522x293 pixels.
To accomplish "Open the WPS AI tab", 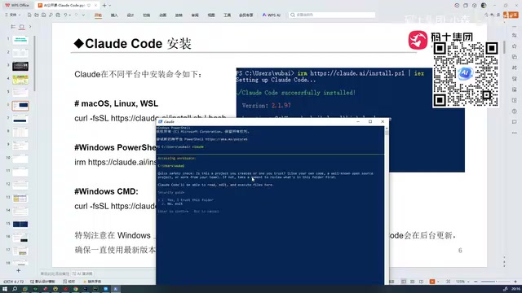I will [272, 15].
